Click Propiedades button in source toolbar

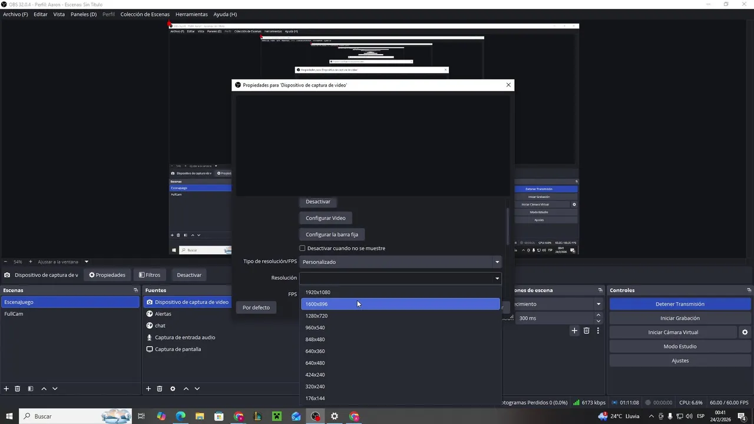click(x=107, y=275)
